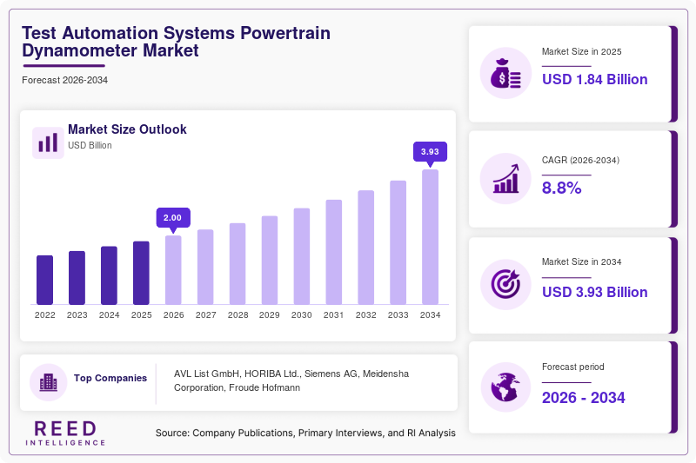The image size is (696, 463).
Task: Click the target icon for Market Size in 2034
Action: point(505,284)
